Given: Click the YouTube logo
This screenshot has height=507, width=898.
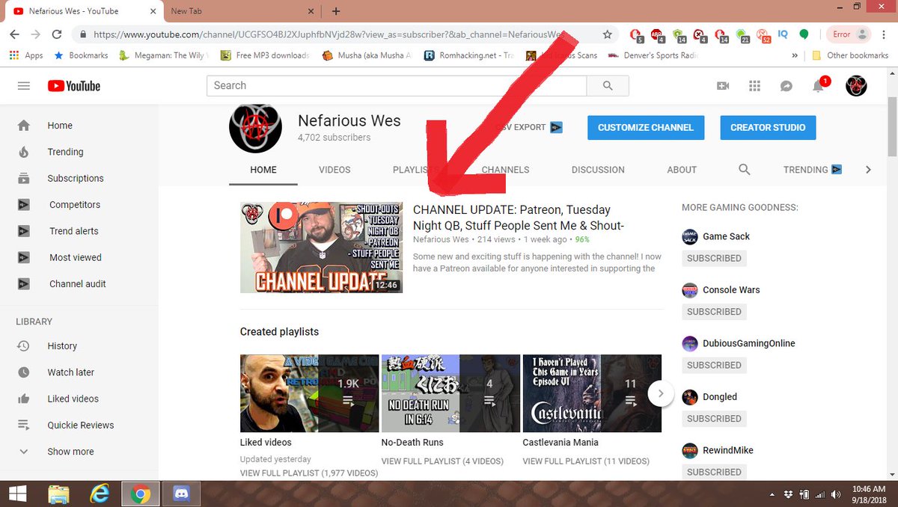Looking at the screenshot, I should [74, 86].
